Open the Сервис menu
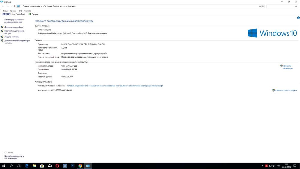This screenshot has height=169, width=300. tap(27, 11)
